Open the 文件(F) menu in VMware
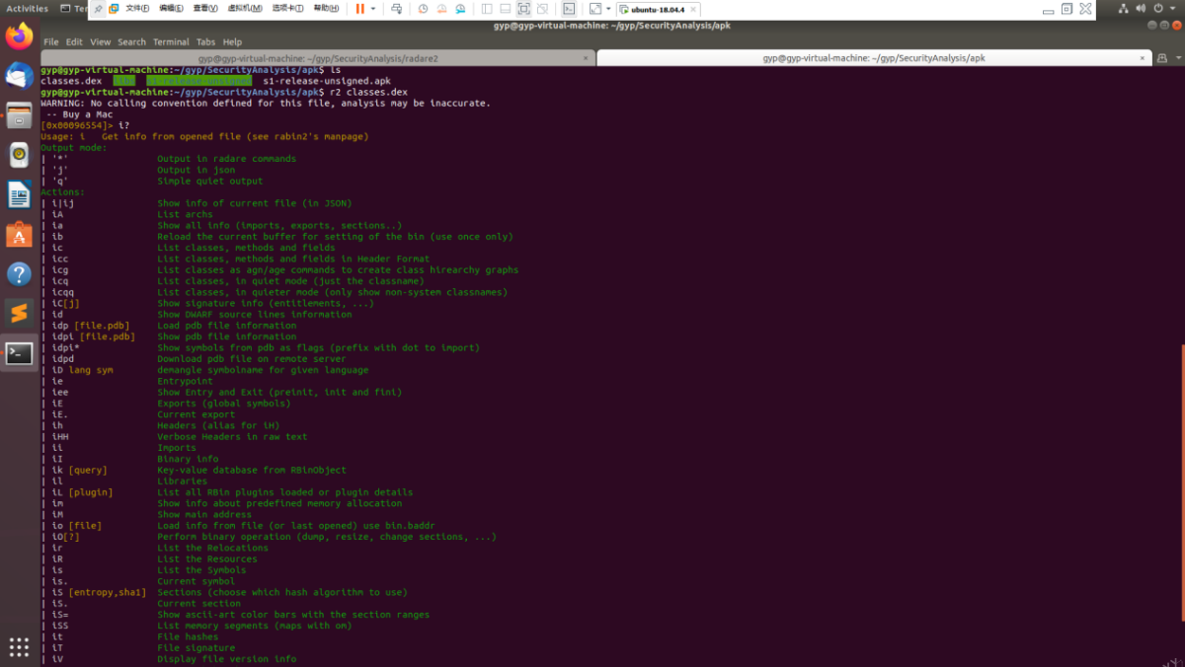 click(x=138, y=8)
